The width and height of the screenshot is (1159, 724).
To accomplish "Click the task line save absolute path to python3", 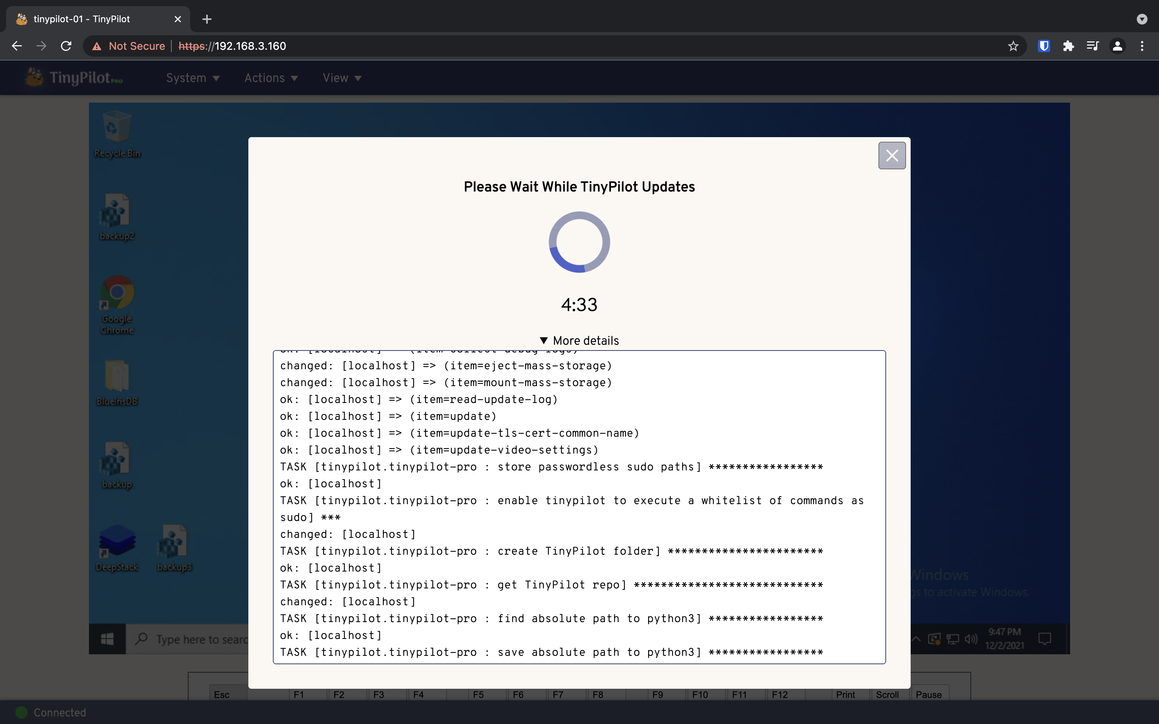I will [x=551, y=652].
